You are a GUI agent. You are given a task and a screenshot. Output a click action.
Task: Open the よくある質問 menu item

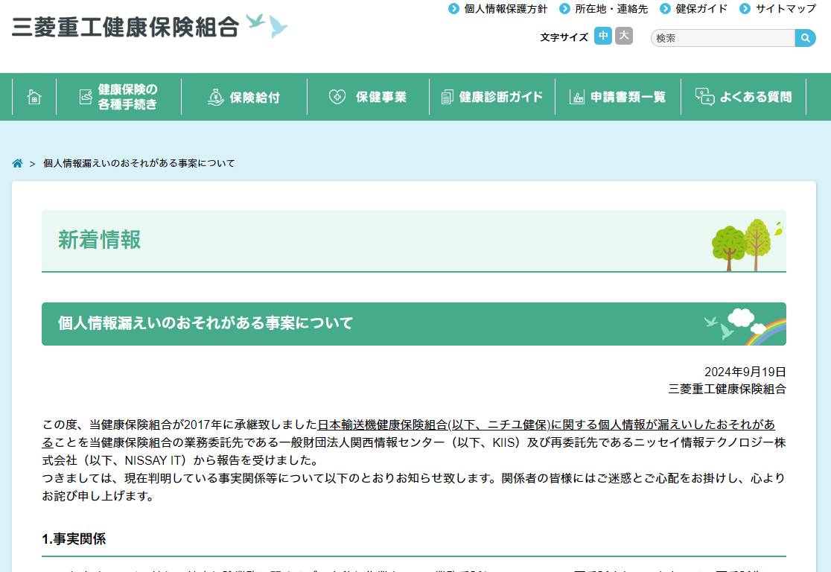click(x=744, y=97)
